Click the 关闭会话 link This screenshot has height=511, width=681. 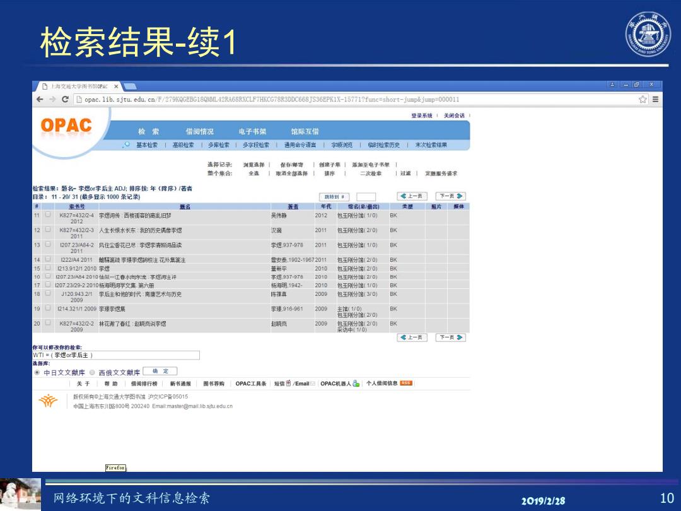pos(454,115)
